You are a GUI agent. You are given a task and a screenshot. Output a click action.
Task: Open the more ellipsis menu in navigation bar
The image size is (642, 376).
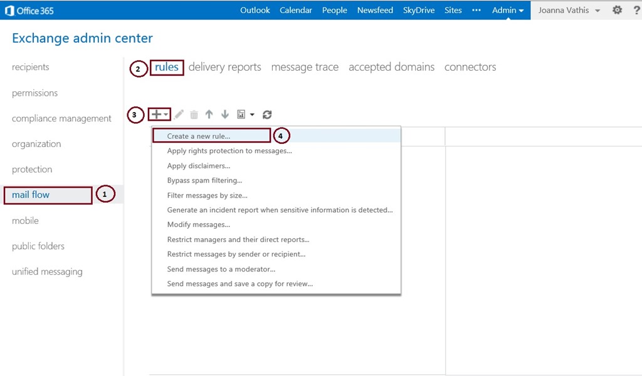[476, 10]
